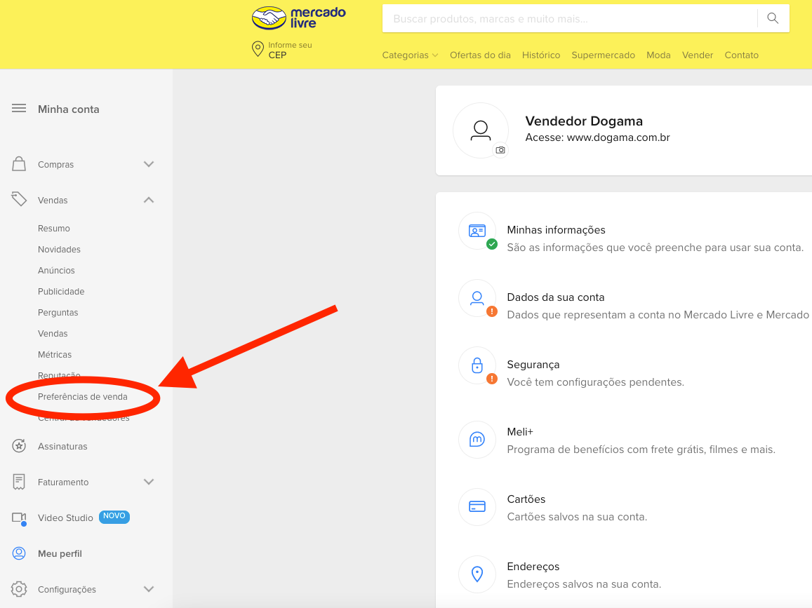Screen dimensions: 812x608
Task: Open the Supermercado navigation link
Action: (604, 55)
